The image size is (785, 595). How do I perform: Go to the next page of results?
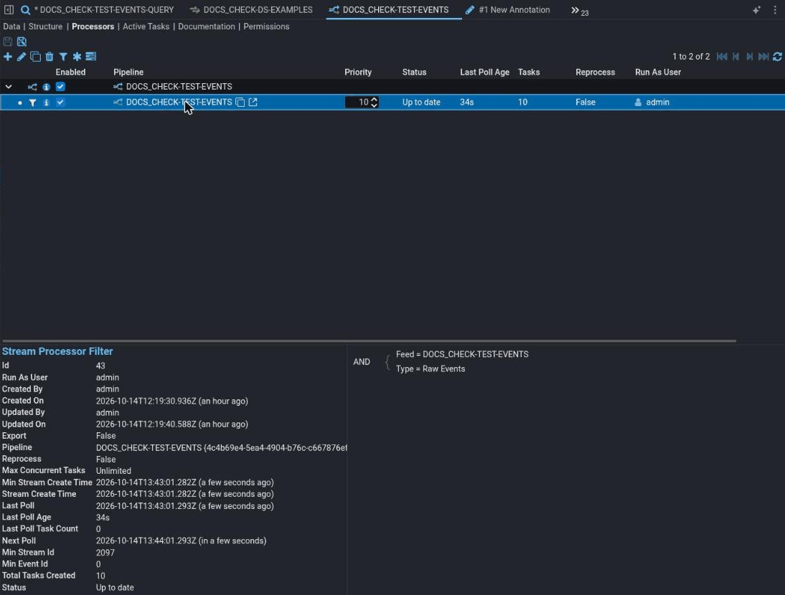(x=749, y=57)
